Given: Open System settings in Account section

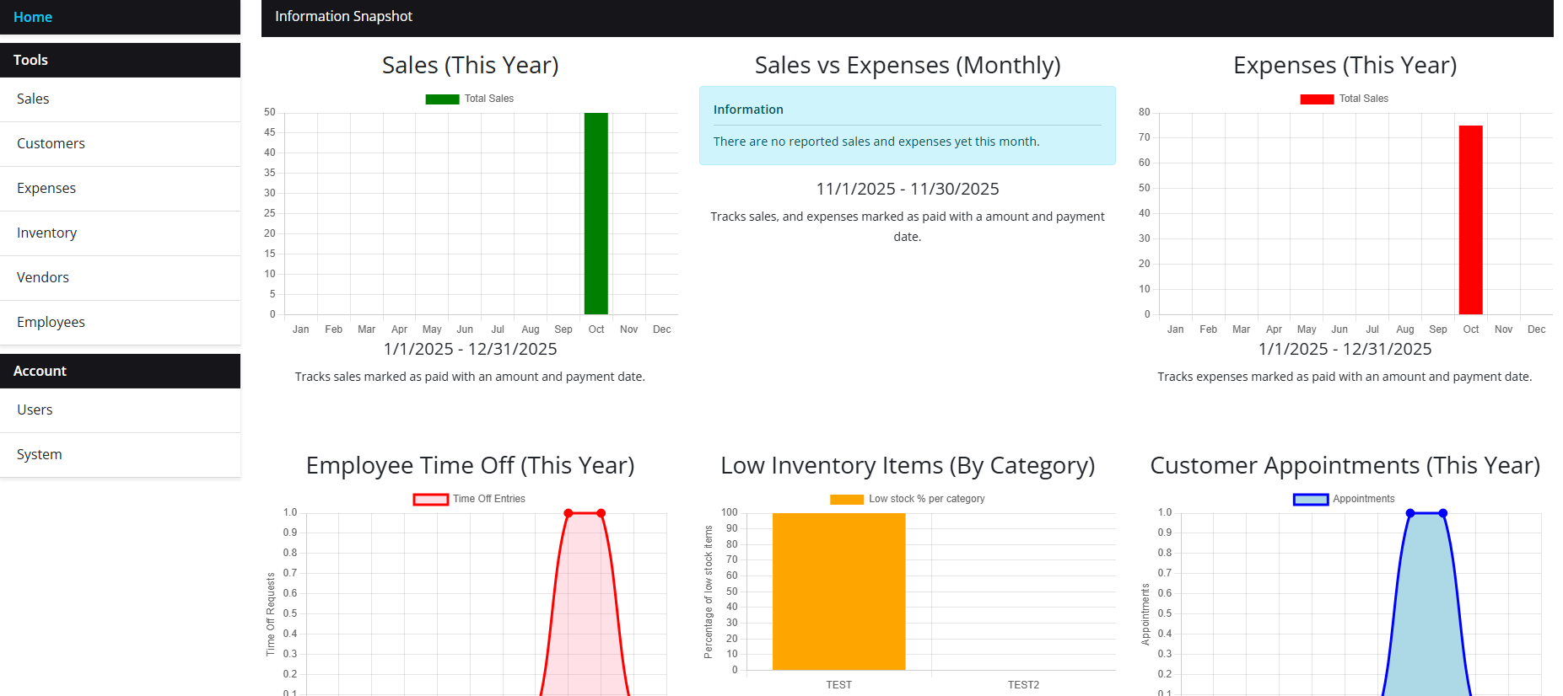Looking at the screenshot, I should coord(40,454).
